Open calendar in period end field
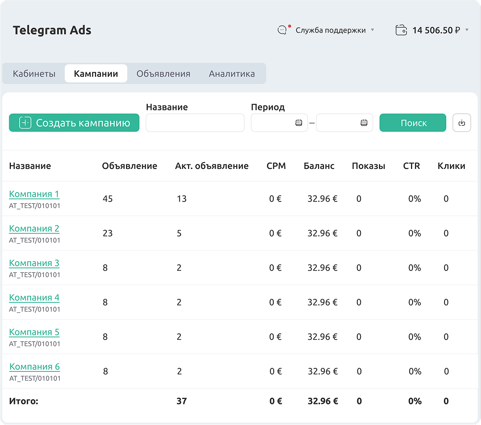Image resolution: width=481 pixels, height=425 pixels. 364,123
